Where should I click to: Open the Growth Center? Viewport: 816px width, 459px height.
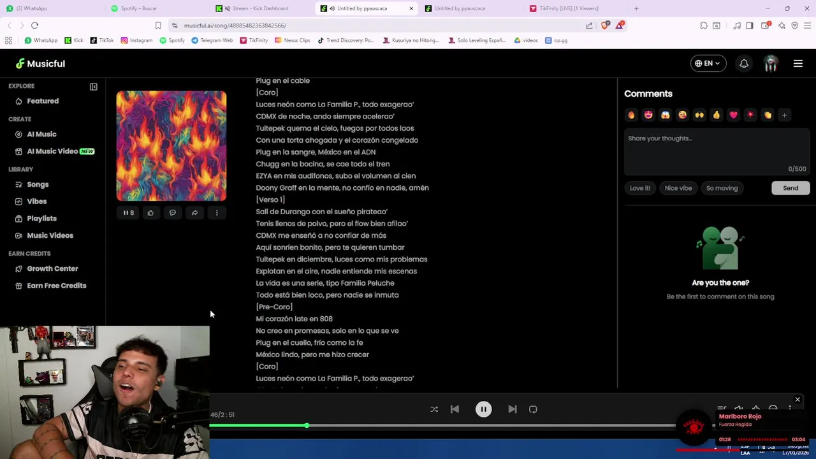tap(52, 268)
